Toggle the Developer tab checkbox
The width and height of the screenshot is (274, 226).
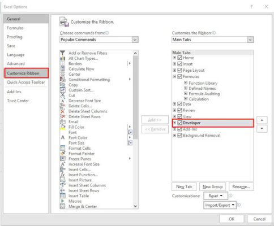coord(179,123)
